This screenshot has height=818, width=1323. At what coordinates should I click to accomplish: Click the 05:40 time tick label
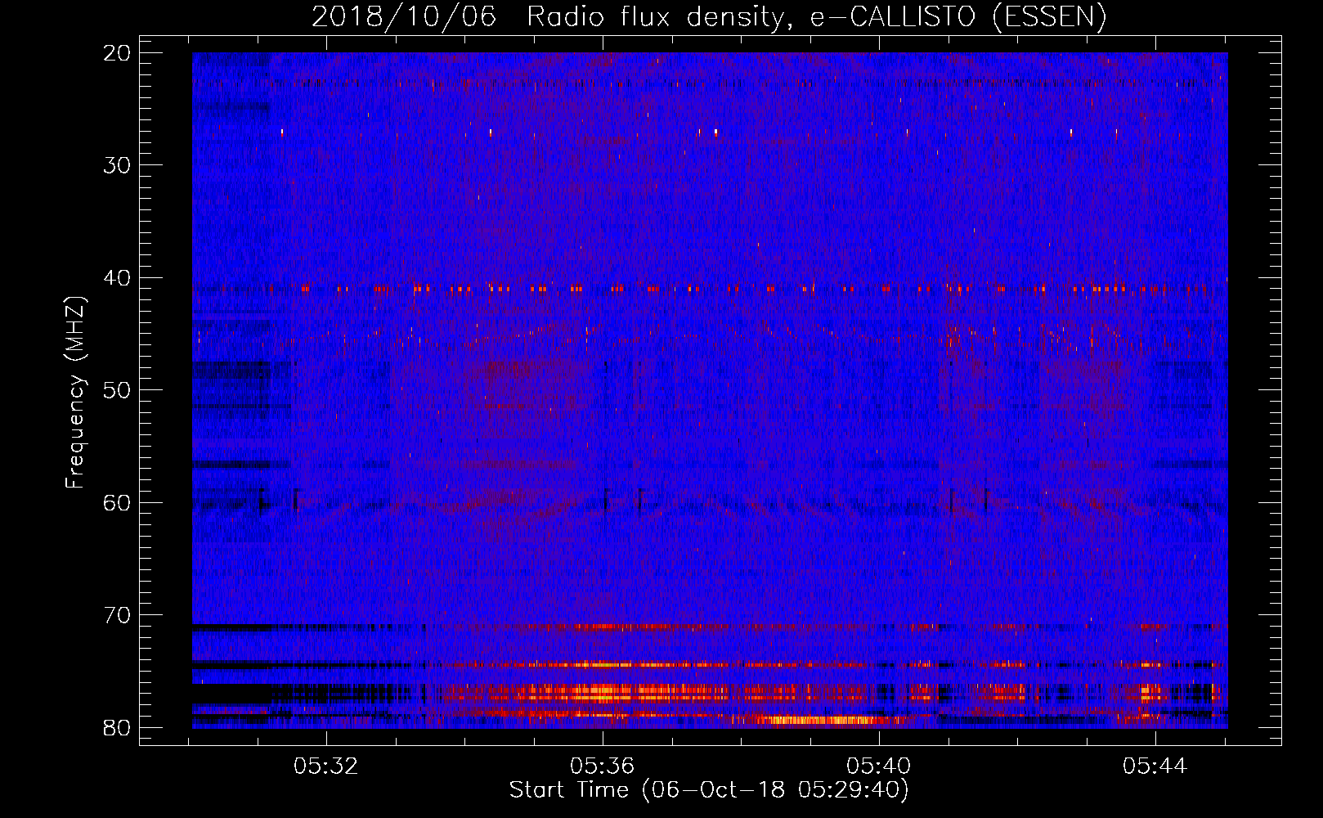[x=879, y=766]
